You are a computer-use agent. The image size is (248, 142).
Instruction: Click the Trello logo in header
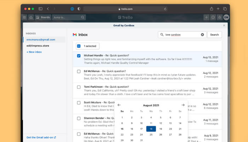click(125, 17)
